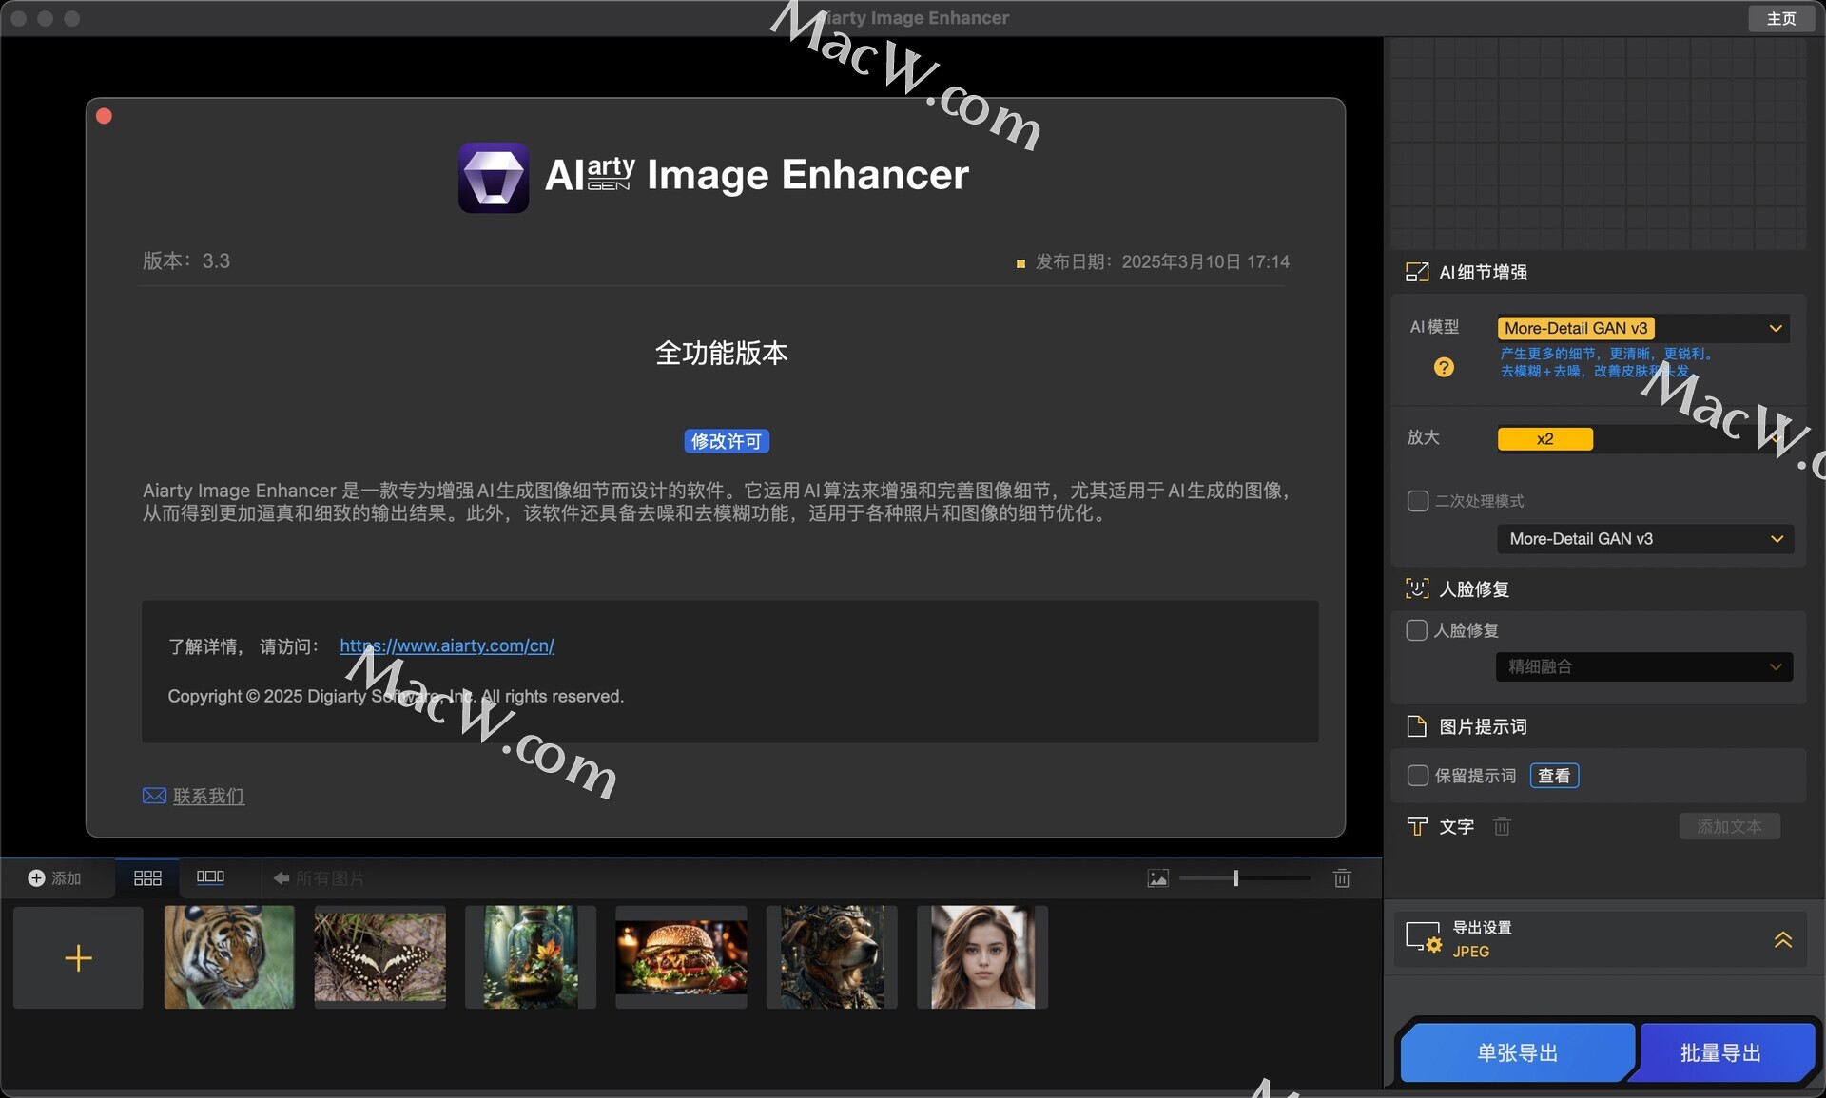Select the steampunk dog thumbnail
Screen dimensions: 1826x1098
832,957
